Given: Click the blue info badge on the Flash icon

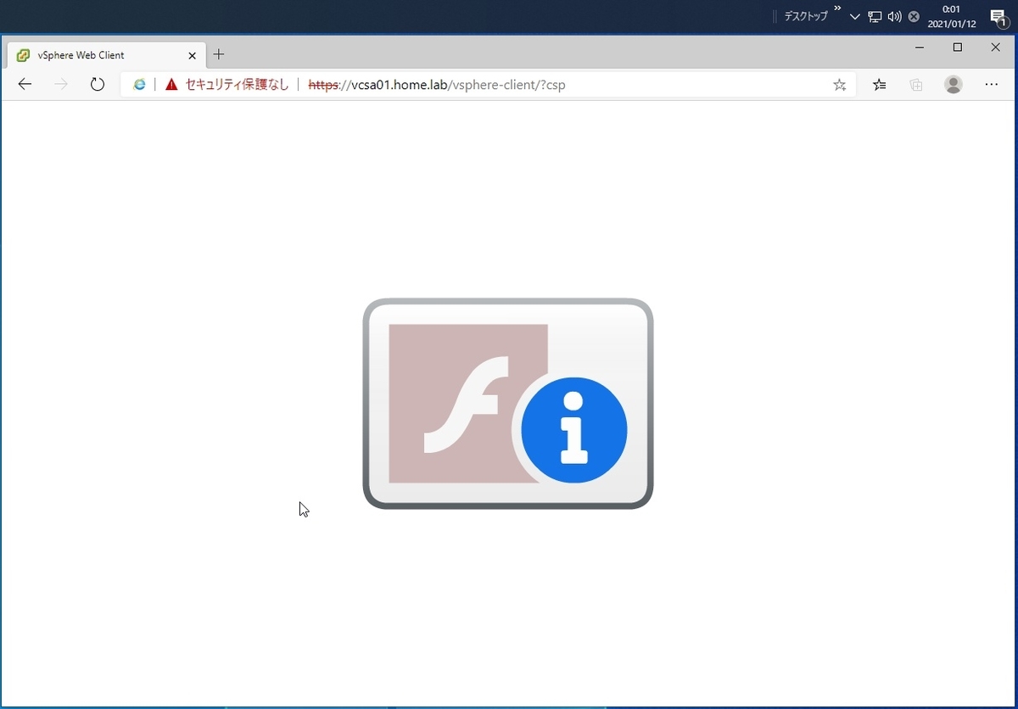Looking at the screenshot, I should pos(574,430).
